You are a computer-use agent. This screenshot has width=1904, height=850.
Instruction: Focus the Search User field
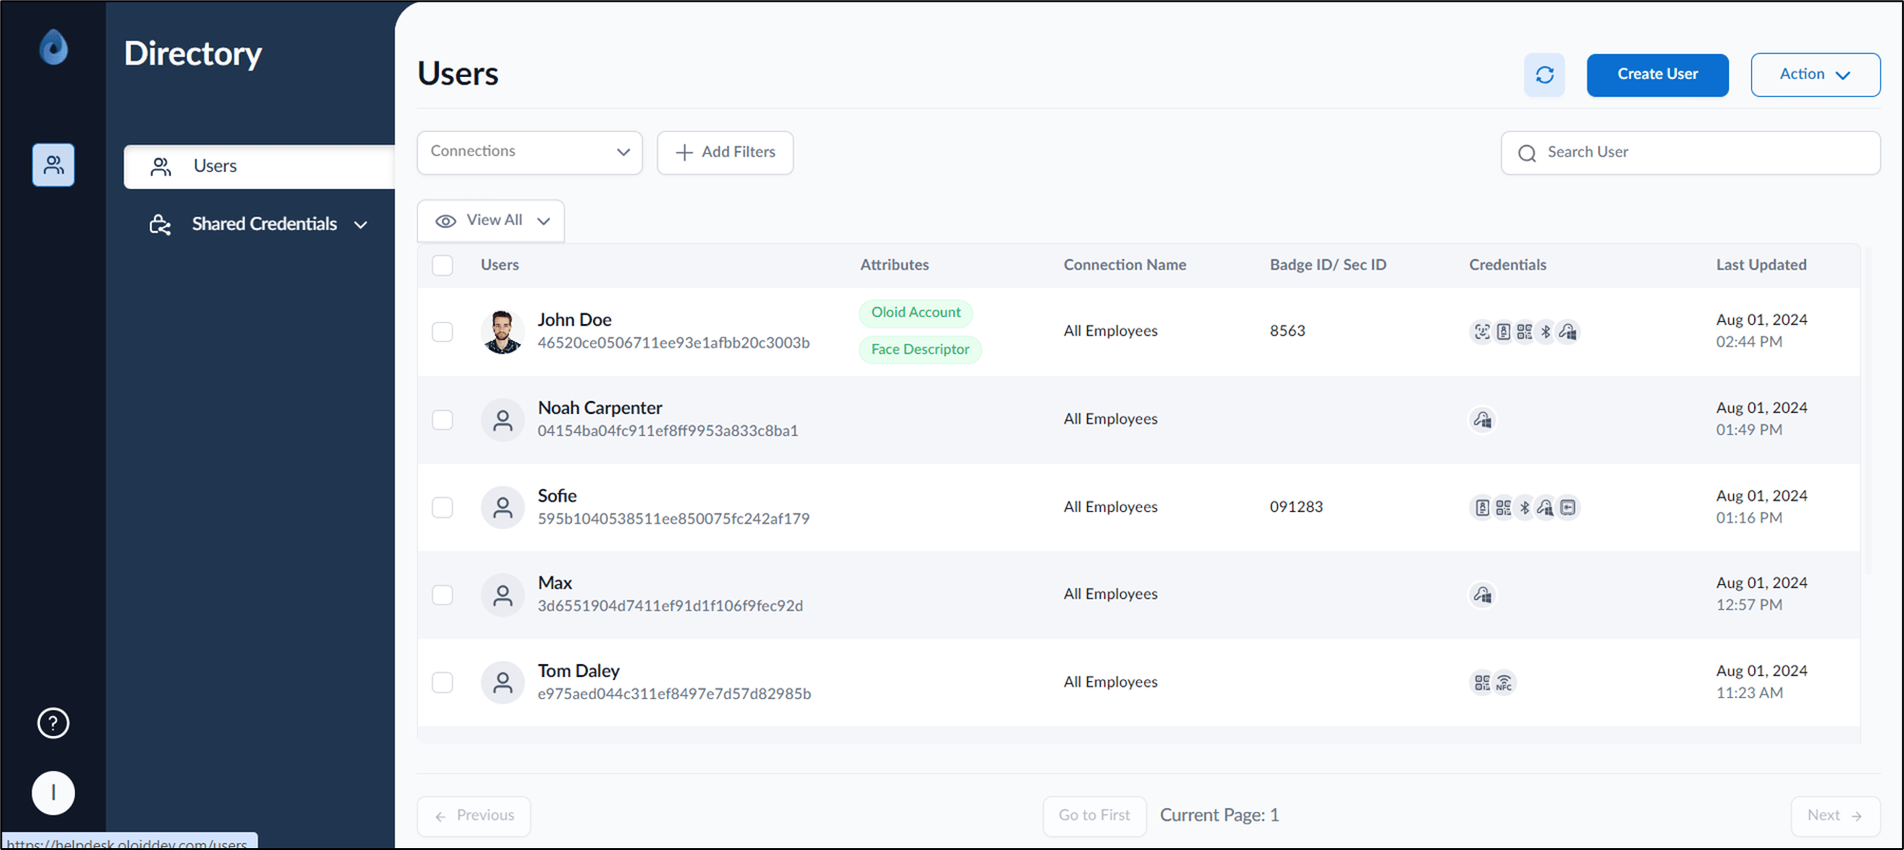[x=1690, y=152]
